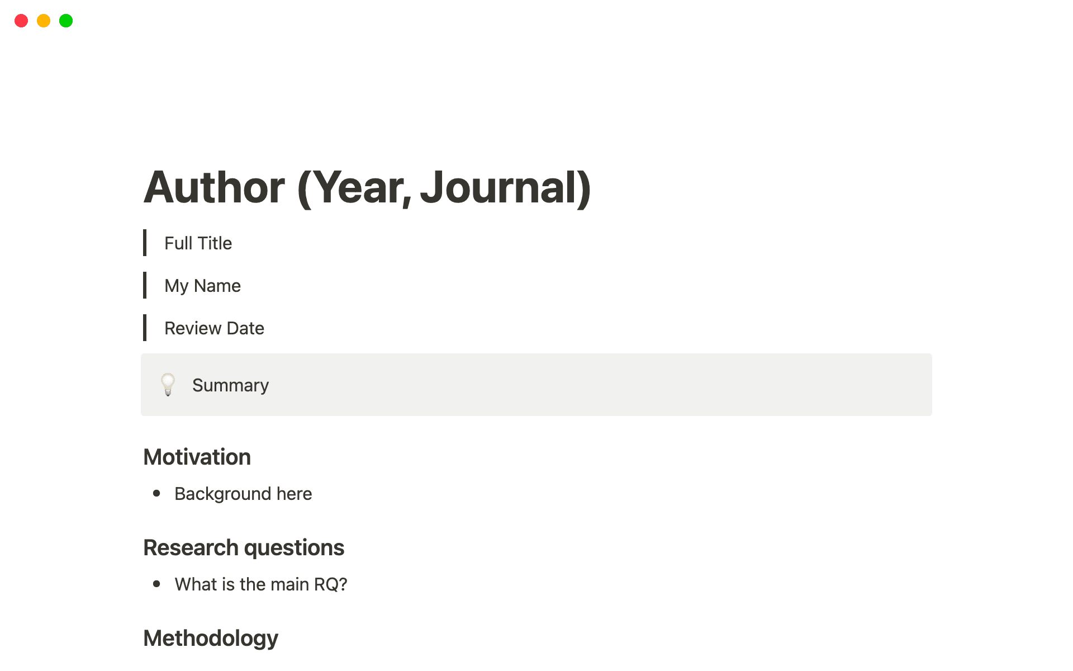Click the "Summary" text in the callout
Screen dimensions: 1073x671
[x=230, y=385]
